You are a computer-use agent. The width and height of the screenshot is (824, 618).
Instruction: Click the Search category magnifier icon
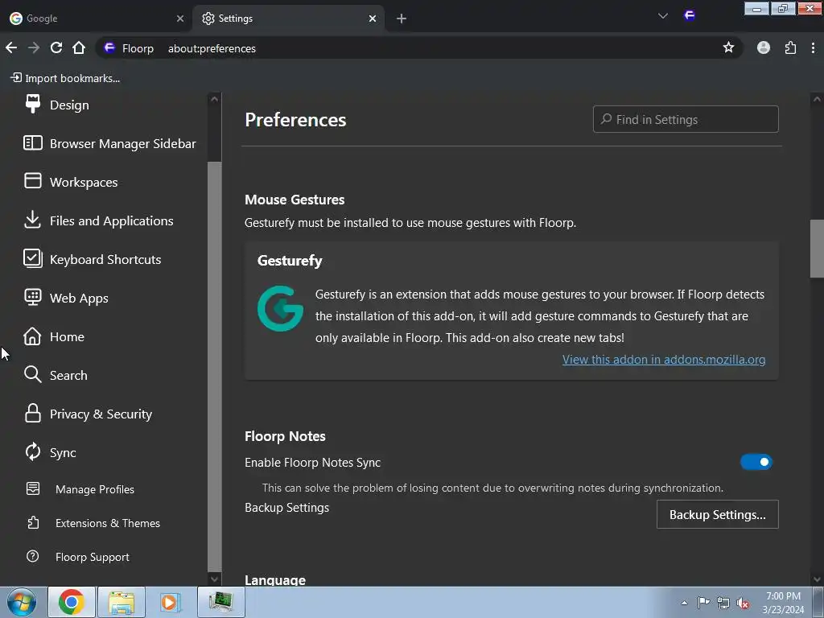[x=32, y=375]
